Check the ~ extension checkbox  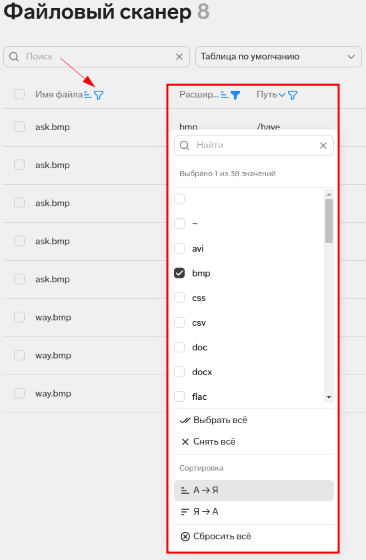click(179, 224)
